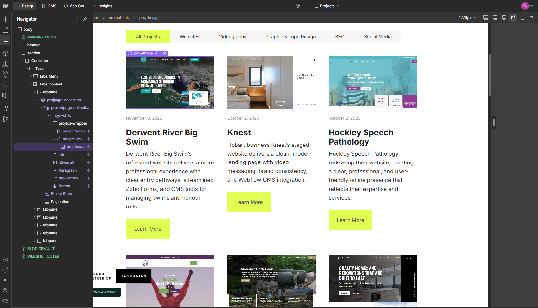Switch to CMS mode tab
The height and width of the screenshot is (308, 538).
coord(49,6)
